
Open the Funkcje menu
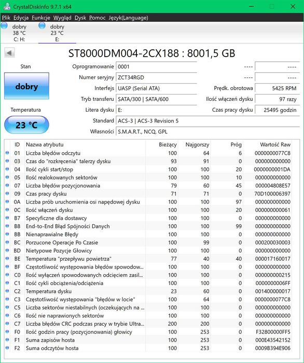point(41,18)
